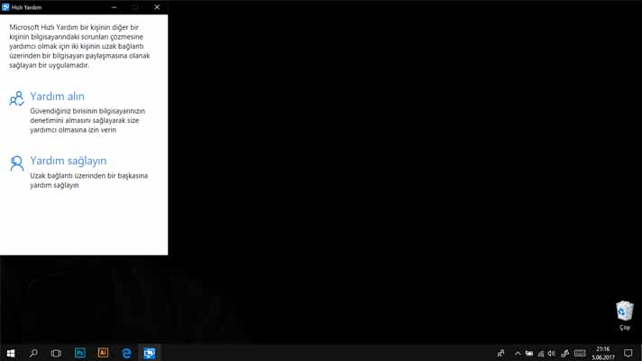Launch Illustrator from the taskbar
The height and width of the screenshot is (361, 642).
coord(103,353)
